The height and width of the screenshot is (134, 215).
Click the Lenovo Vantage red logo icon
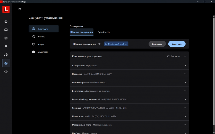coord(6,9)
